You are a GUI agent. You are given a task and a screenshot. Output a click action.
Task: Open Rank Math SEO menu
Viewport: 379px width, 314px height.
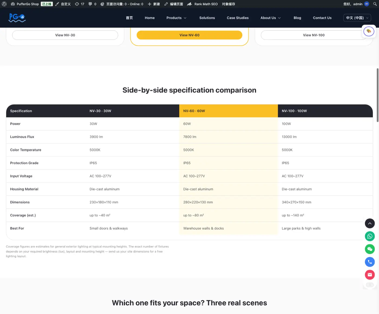click(202, 4)
